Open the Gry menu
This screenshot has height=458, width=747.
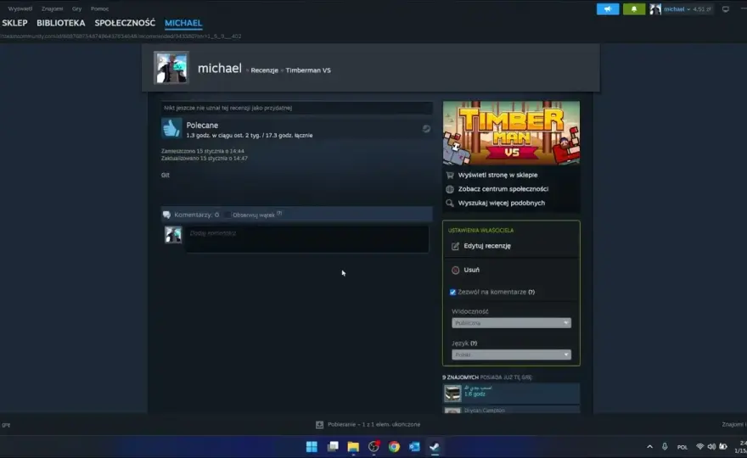click(x=76, y=8)
